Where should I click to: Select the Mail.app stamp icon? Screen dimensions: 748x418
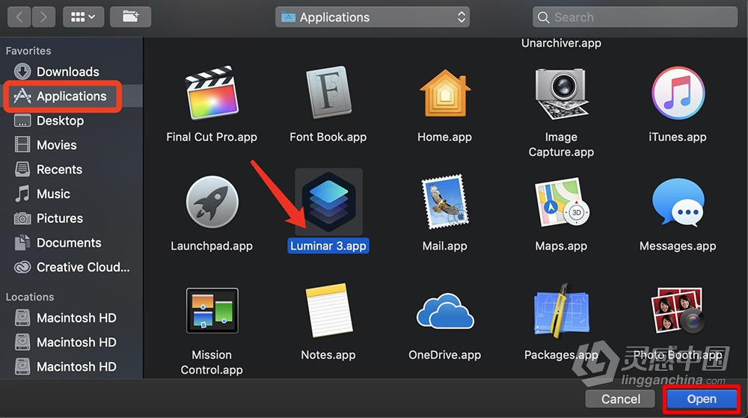coord(444,202)
